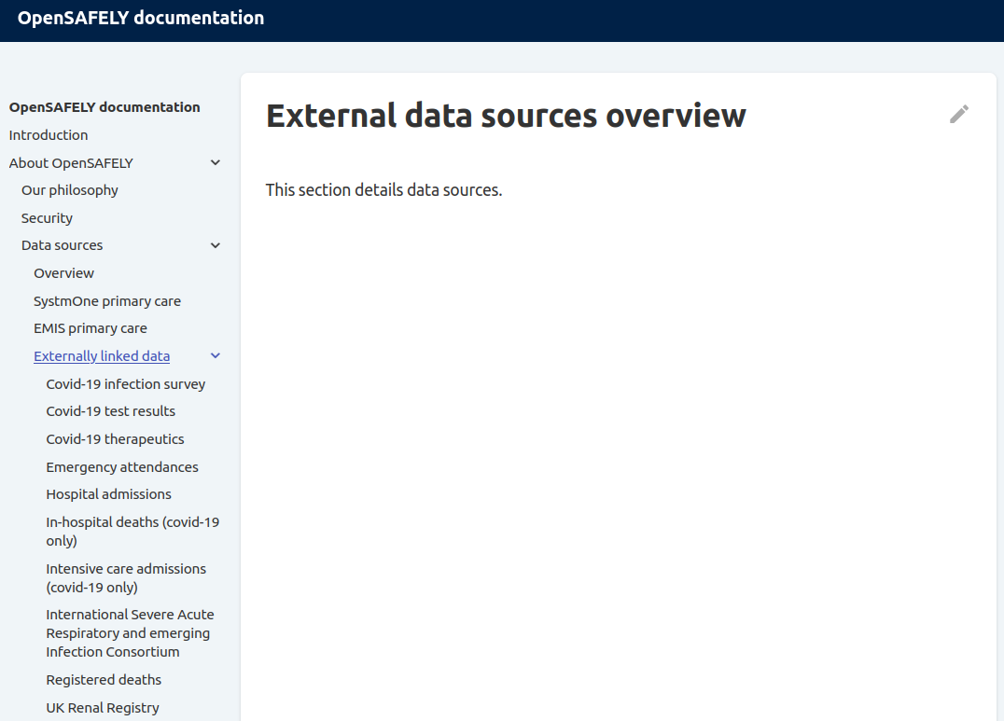
Task: Collapse the Externally linked data chevron
Action: 216,356
